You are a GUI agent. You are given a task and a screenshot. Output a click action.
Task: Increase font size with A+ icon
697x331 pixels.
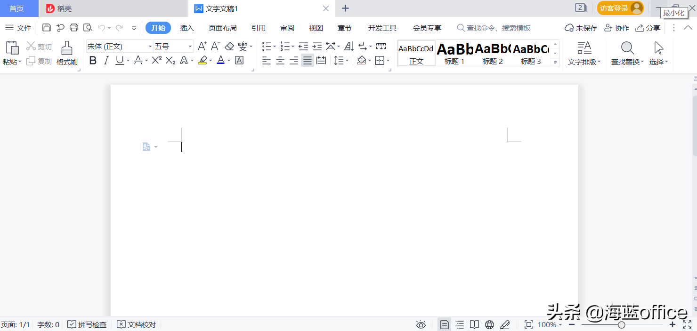[202, 46]
